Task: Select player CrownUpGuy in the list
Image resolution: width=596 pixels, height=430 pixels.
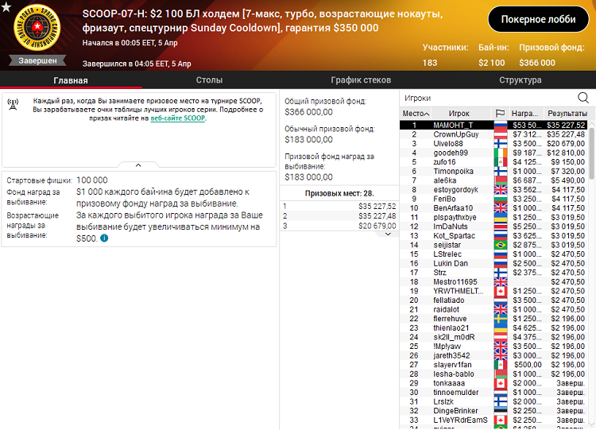Action: (455, 134)
